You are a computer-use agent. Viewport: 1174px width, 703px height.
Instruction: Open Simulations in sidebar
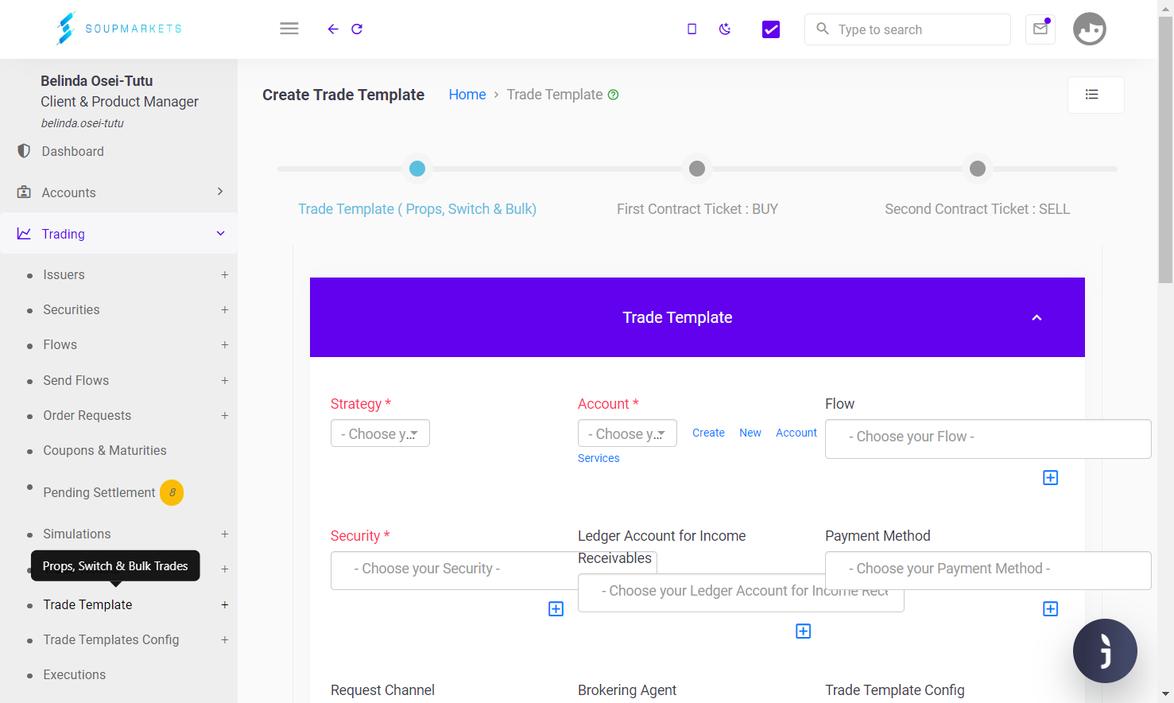pyautogui.click(x=77, y=534)
